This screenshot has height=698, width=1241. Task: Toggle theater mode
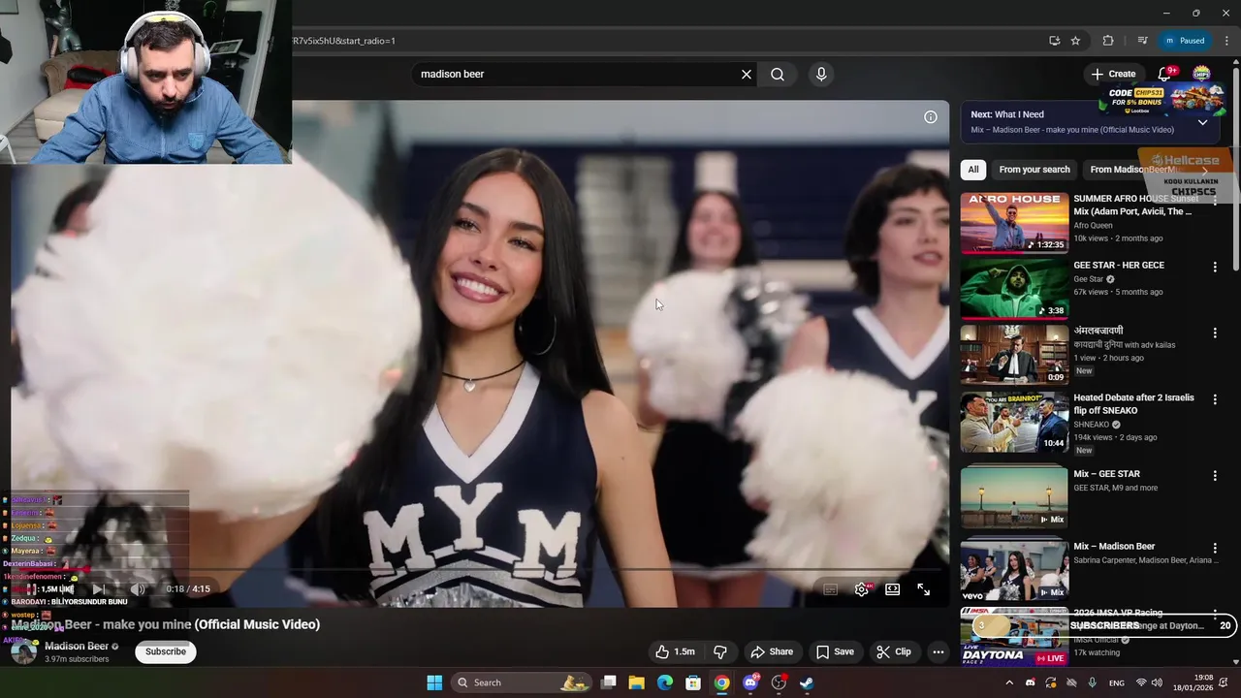893,588
